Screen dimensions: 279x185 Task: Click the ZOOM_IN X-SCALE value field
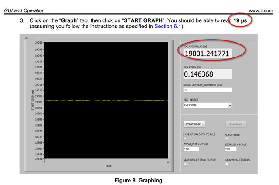click(231, 149)
